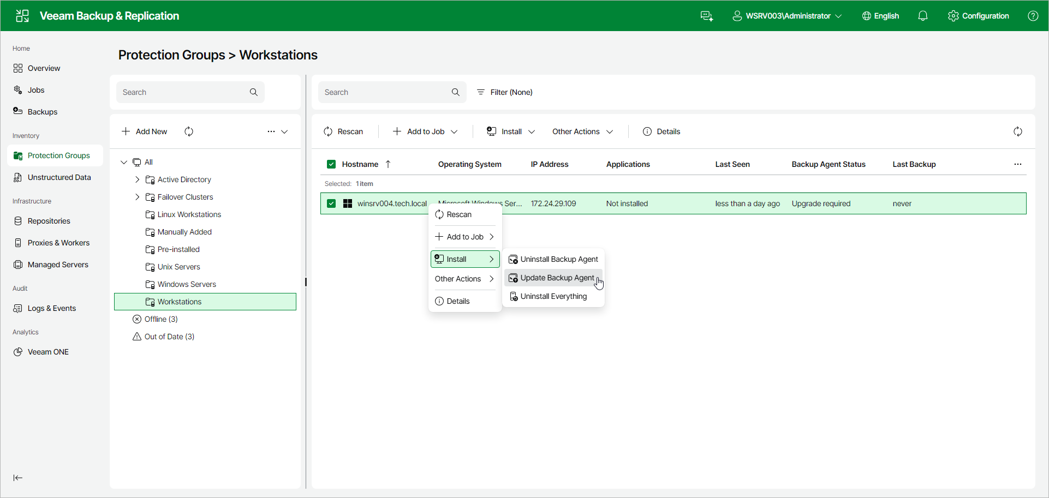Open Jobs in the sidebar

[x=55, y=90]
